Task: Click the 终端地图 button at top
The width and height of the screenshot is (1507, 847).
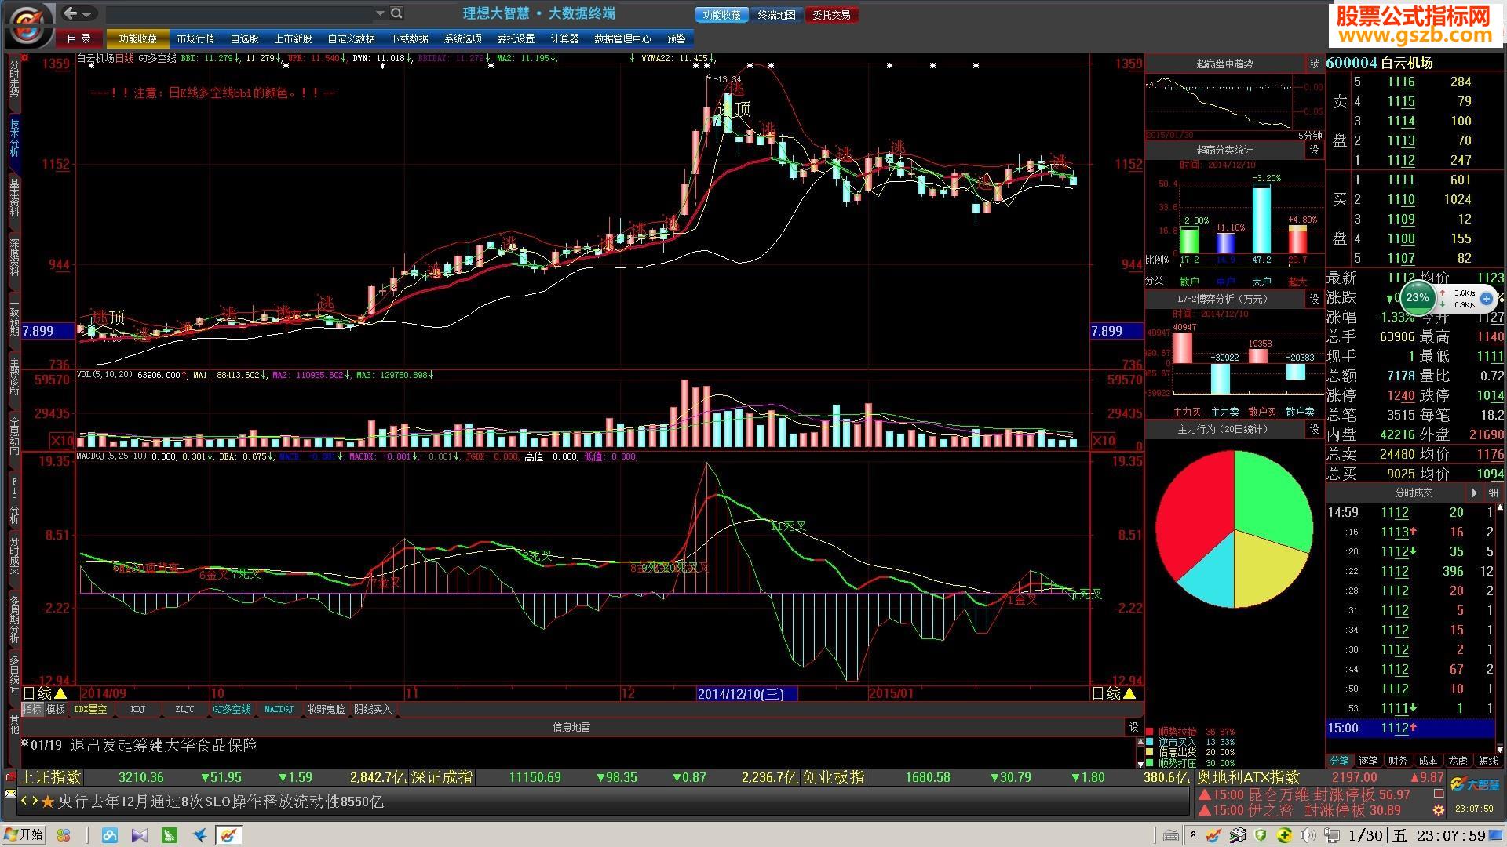Action: (776, 15)
